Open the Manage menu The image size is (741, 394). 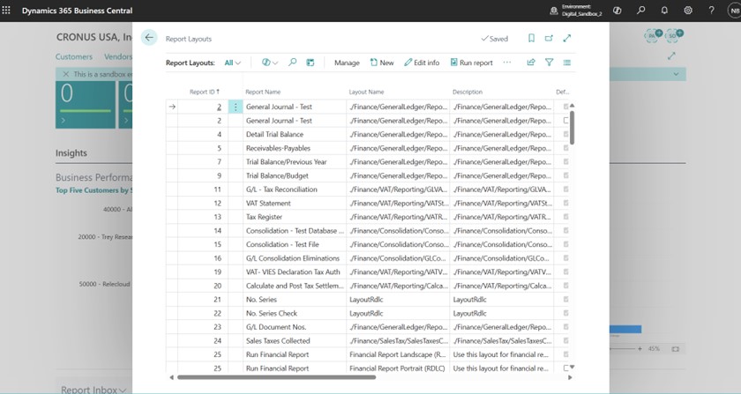pyautogui.click(x=347, y=63)
